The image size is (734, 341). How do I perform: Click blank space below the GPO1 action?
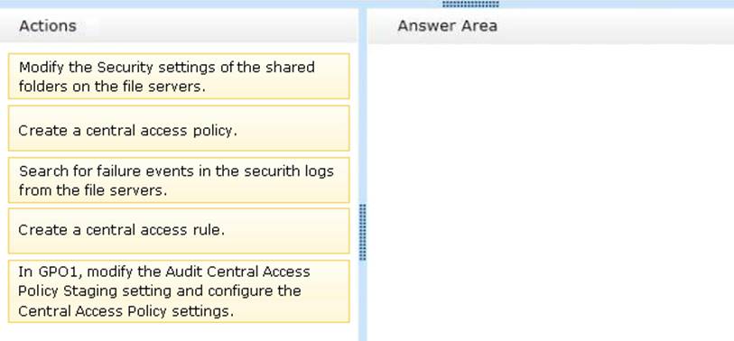coord(179,332)
